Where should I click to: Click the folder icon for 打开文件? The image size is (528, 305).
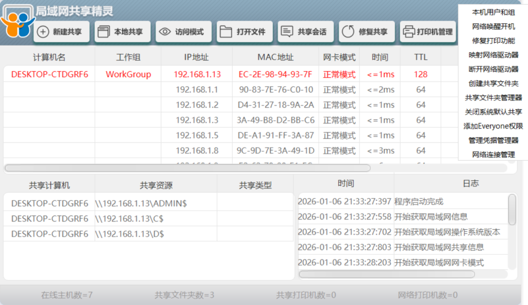pos(225,32)
